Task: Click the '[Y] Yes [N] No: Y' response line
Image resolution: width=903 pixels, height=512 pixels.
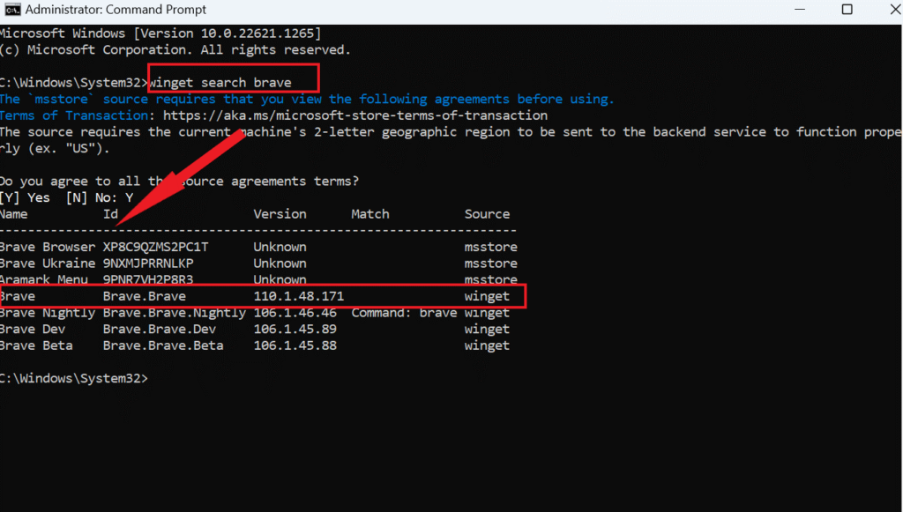Action: coord(66,198)
